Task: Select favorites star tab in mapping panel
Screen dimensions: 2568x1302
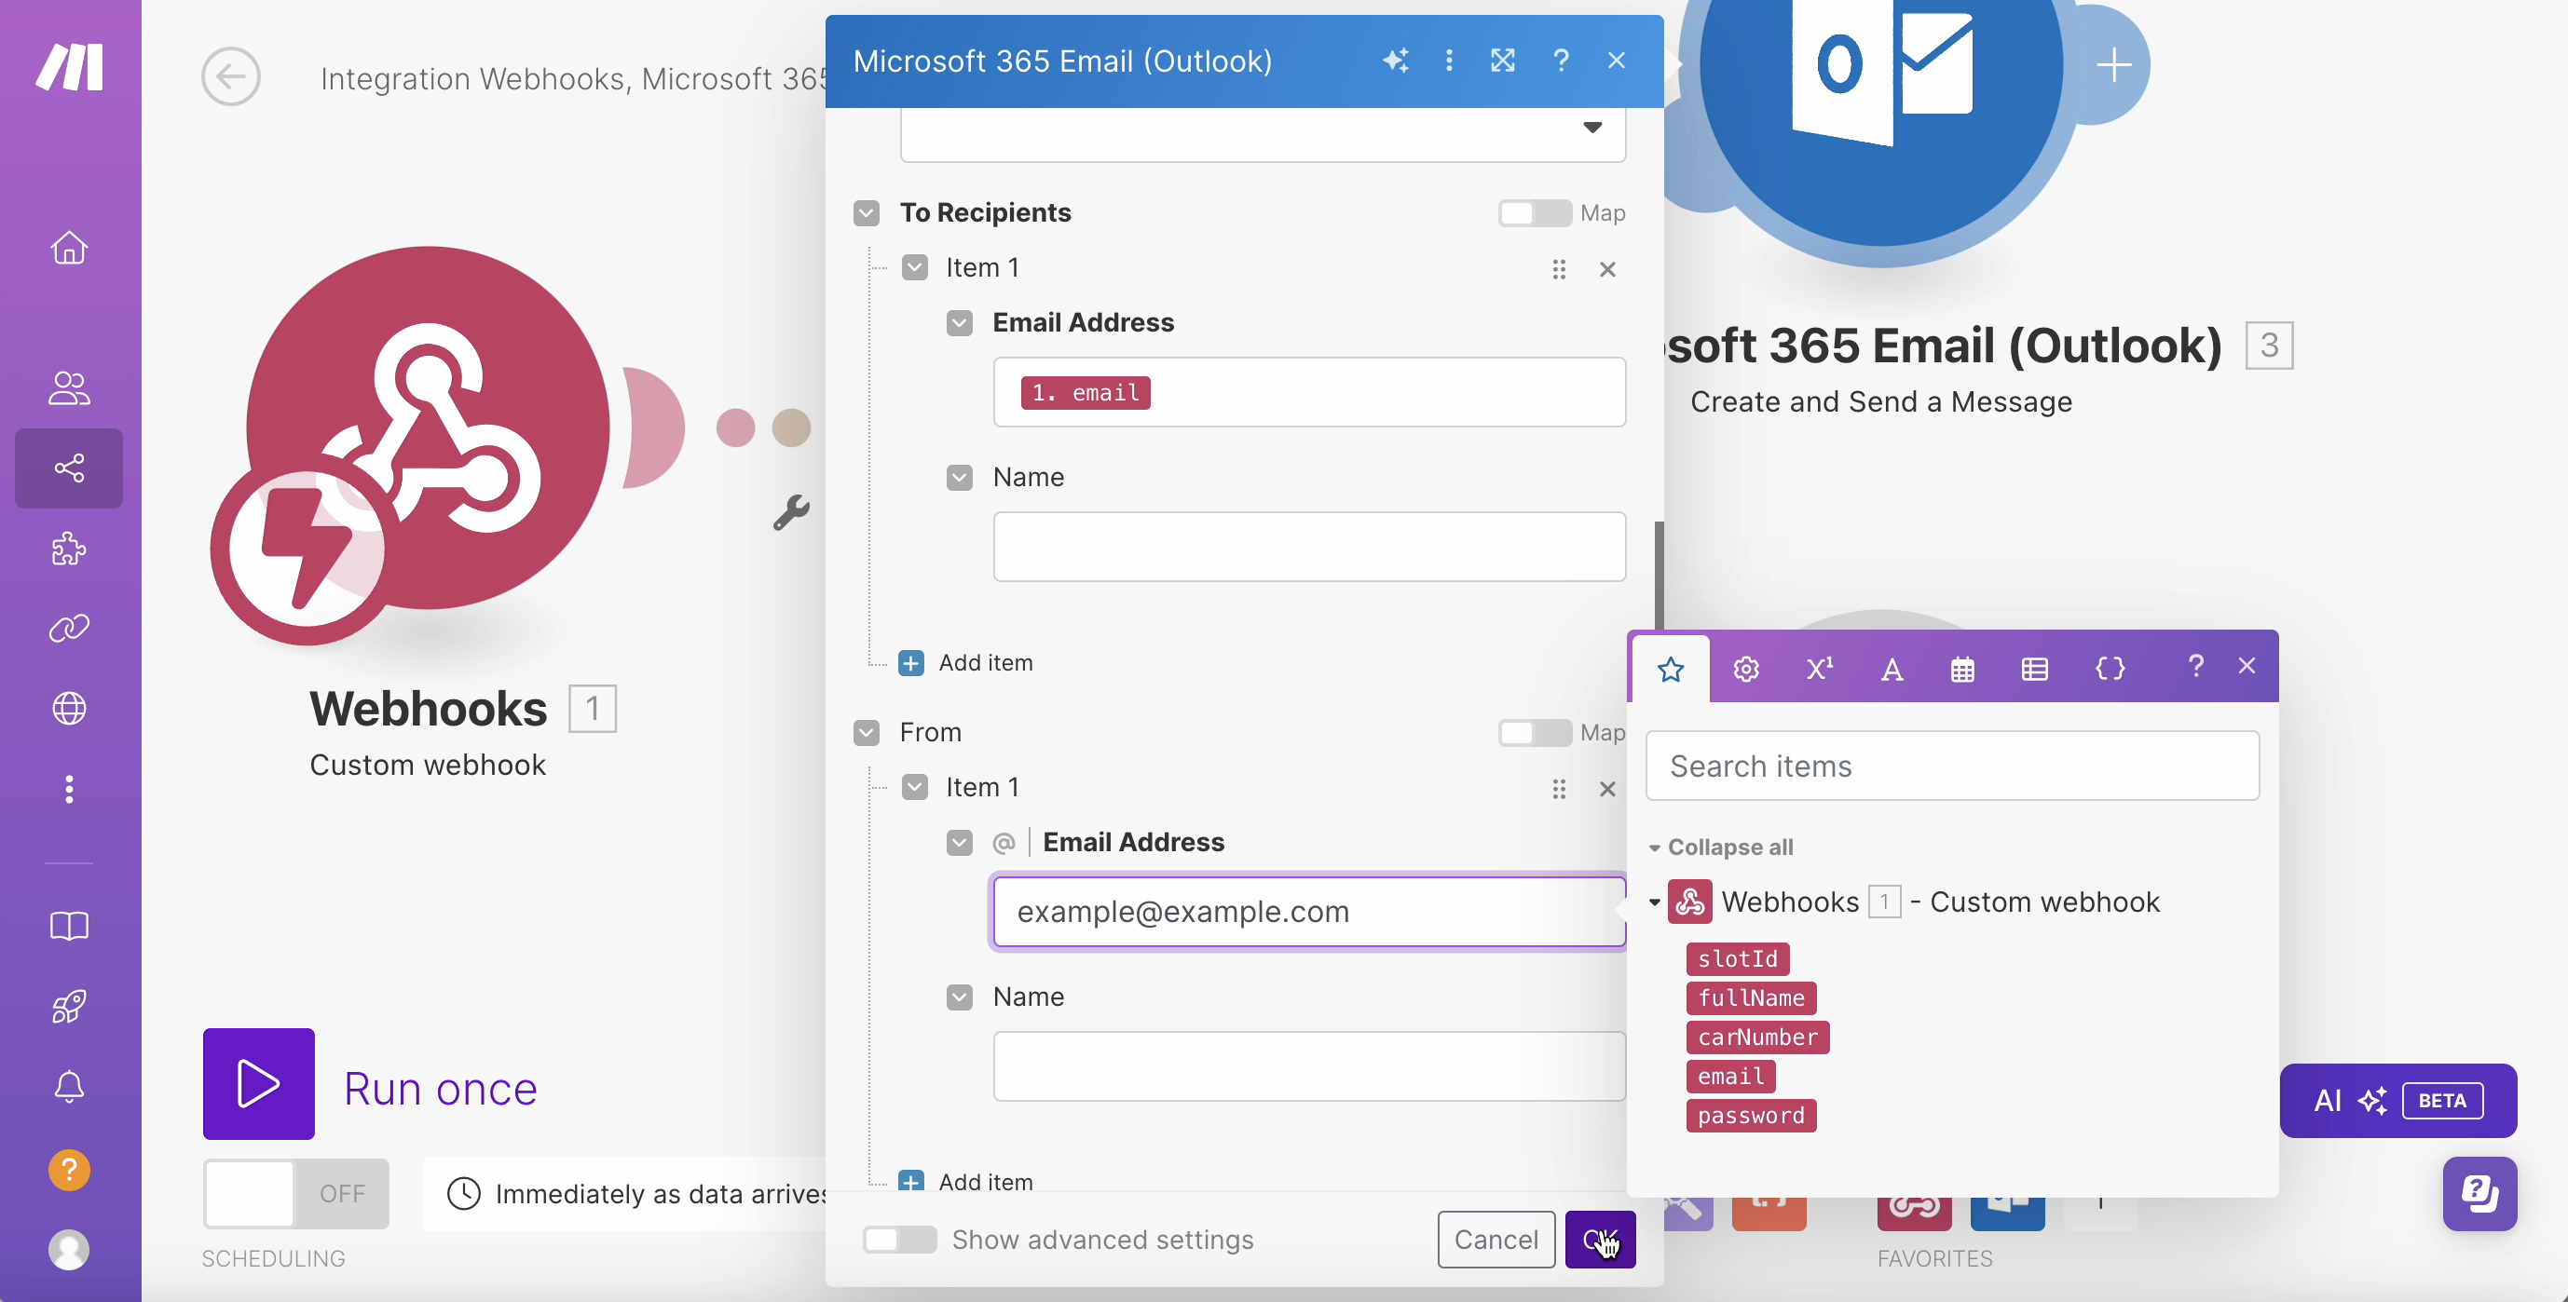Action: (x=1670, y=669)
